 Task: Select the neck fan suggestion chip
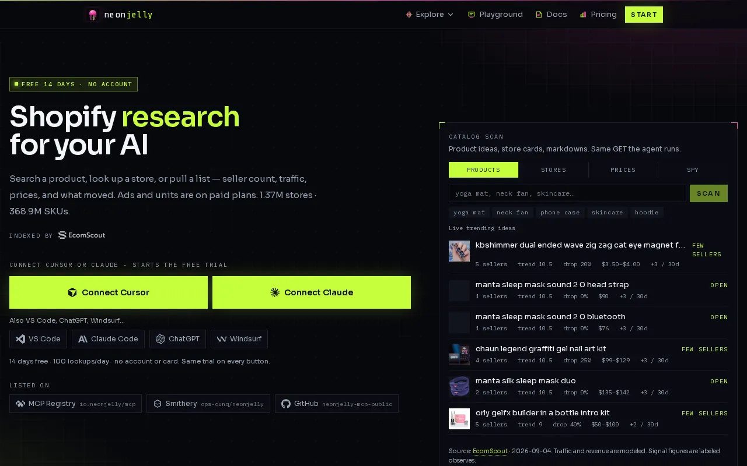pos(512,213)
